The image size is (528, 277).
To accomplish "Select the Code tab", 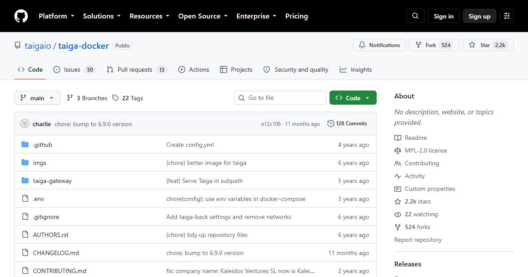I will pyautogui.click(x=30, y=69).
